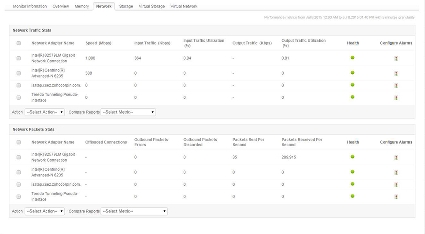Configure alarms for isatap adapter in Traffic Stats
The height and width of the screenshot is (234, 425).
pyautogui.click(x=396, y=86)
